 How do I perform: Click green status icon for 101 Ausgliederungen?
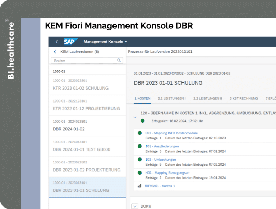coord(139,146)
